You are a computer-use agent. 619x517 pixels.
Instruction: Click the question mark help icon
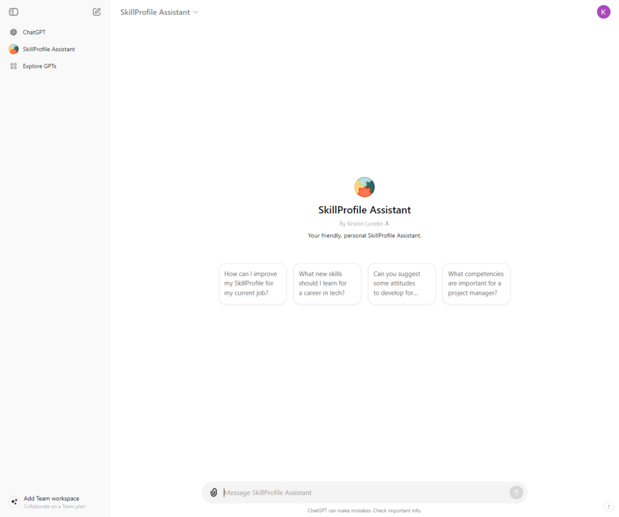point(608,506)
